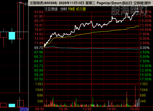Click the 74.93 price axis label
The image size is (153, 111).
point(39,34)
